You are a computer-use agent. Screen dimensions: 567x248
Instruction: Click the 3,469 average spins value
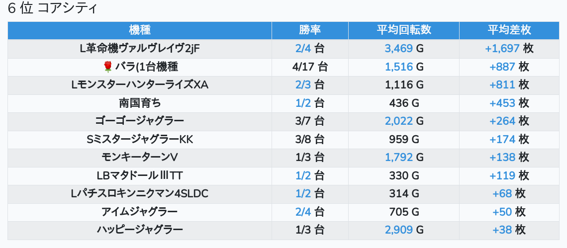[x=399, y=48]
